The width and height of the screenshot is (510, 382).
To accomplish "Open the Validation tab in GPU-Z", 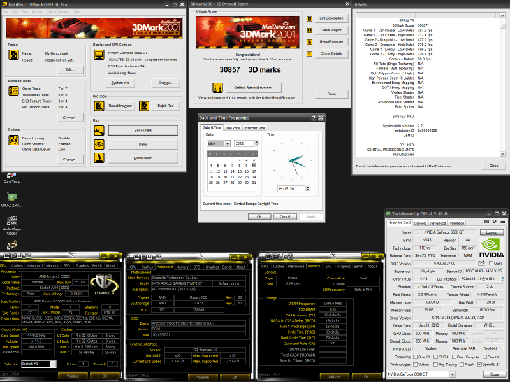I will [x=456, y=223].
